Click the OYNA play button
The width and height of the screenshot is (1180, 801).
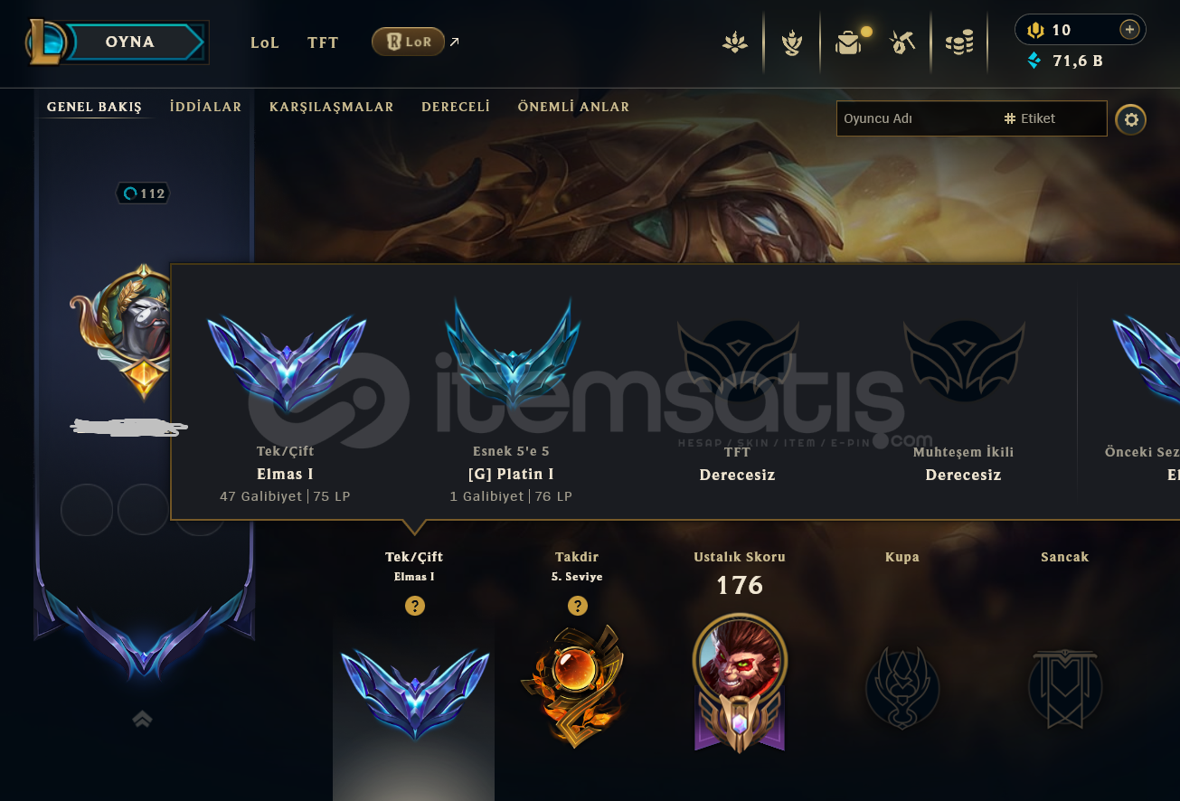click(137, 42)
